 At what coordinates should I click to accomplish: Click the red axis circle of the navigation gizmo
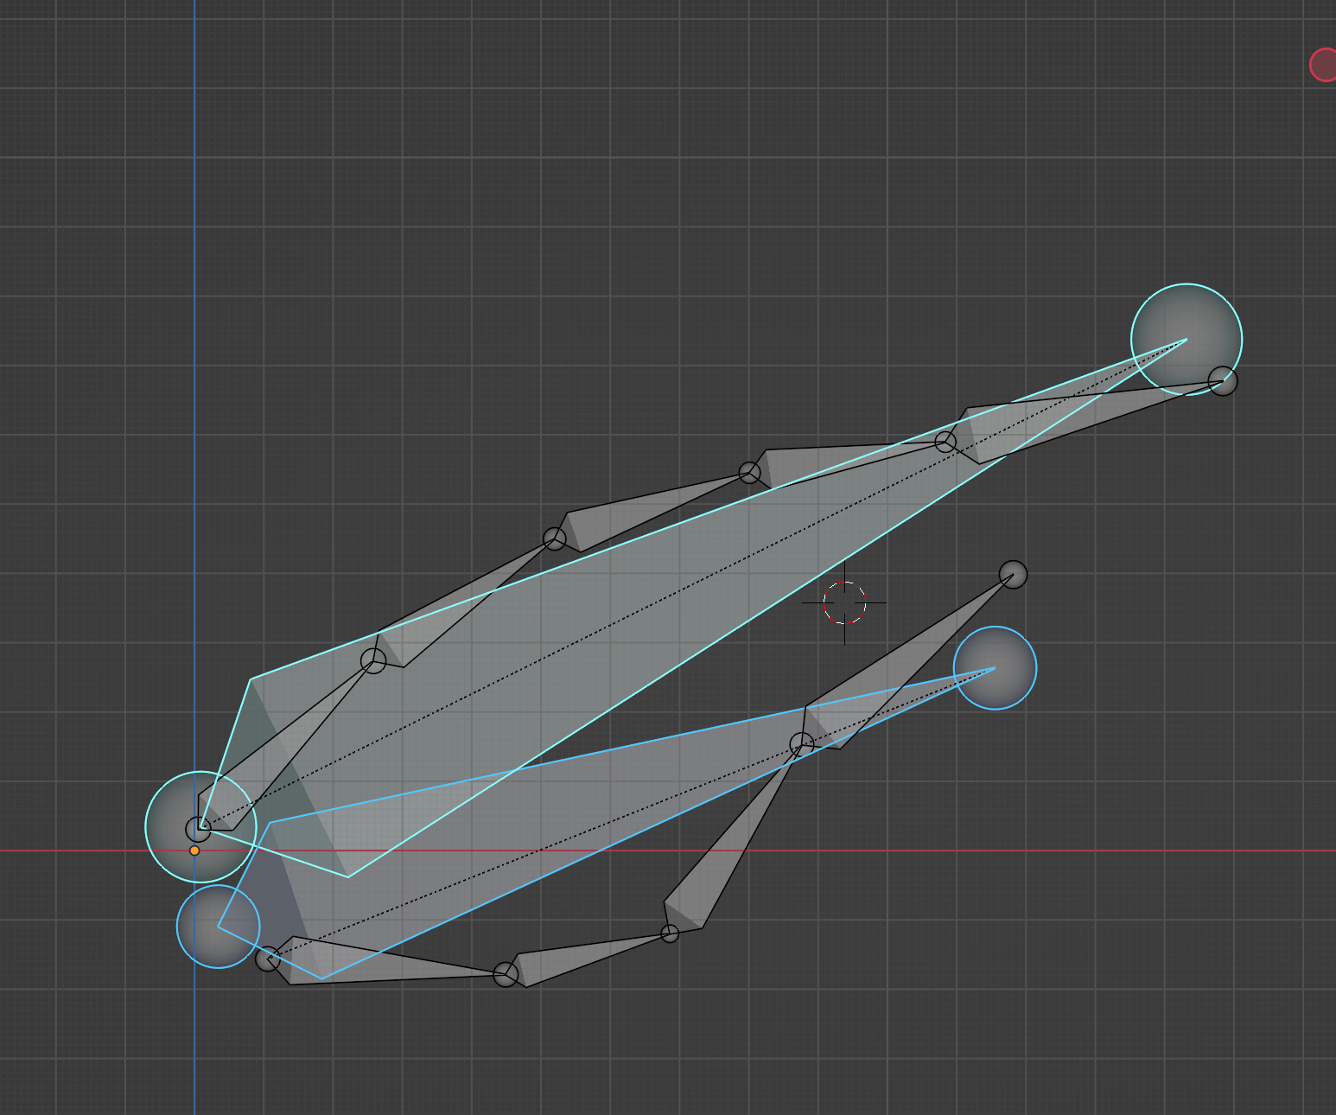[x=1323, y=65]
